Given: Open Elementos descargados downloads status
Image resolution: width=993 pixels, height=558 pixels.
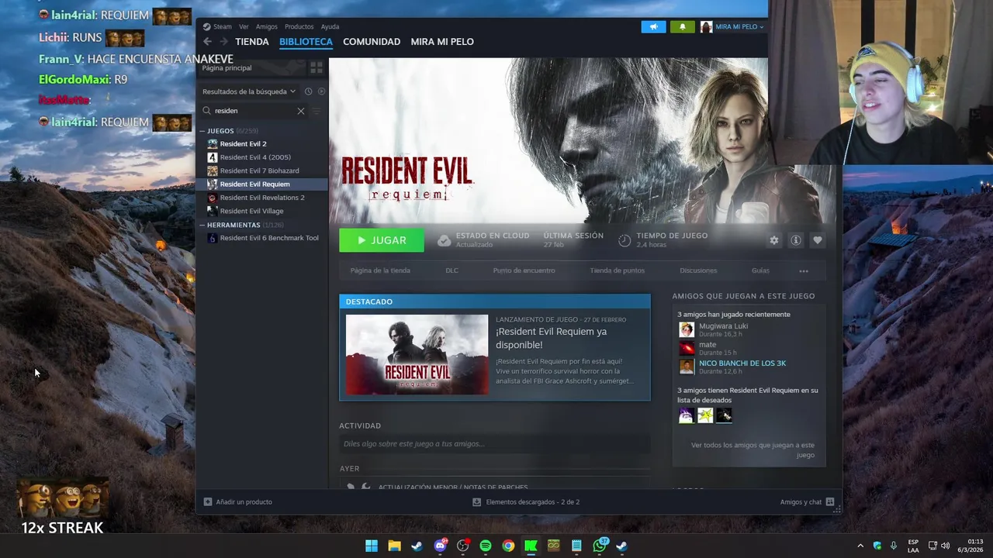Looking at the screenshot, I should pyautogui.click(x=526, y=502).
